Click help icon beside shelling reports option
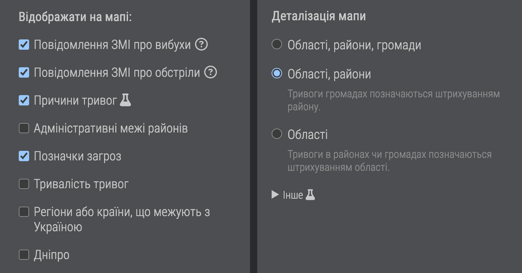This screenshot has height=273, width=522. click(211, 72)
